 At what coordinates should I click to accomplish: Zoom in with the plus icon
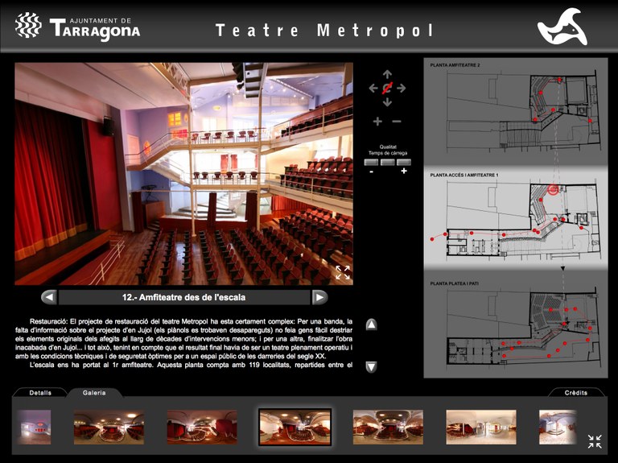[x=377, y=122]
